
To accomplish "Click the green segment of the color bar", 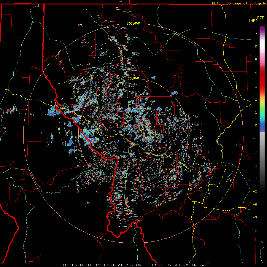I will [262, 111].
